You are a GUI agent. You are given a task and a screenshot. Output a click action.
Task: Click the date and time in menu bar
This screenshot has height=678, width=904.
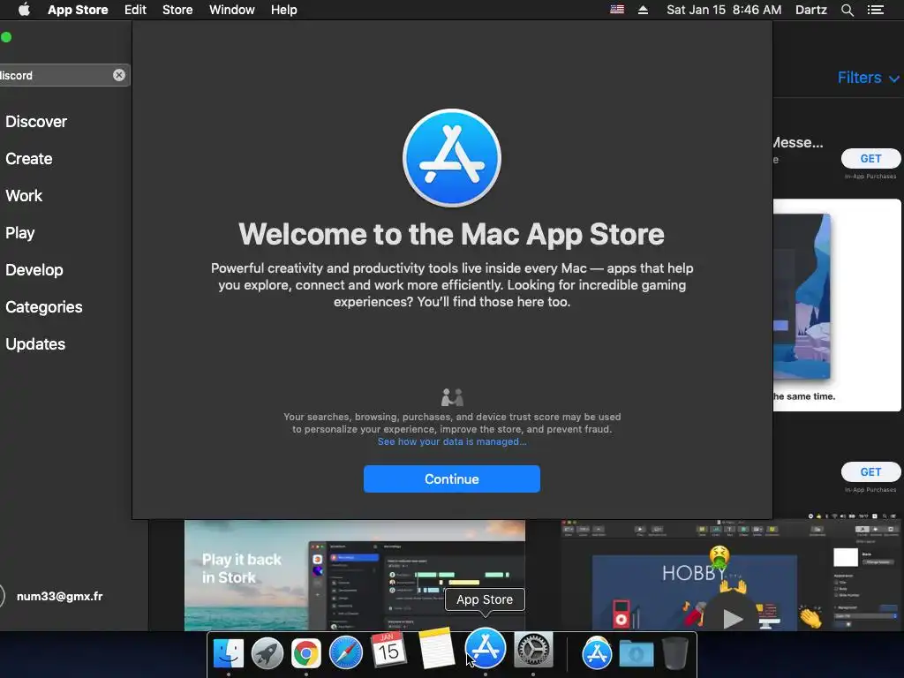click(x=724, y=10)
